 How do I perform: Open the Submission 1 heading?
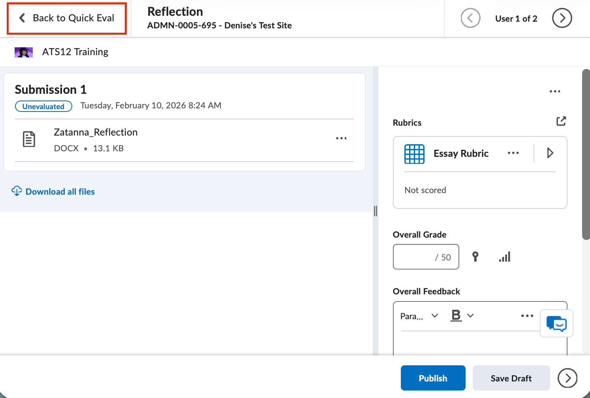pyautogui.click(x=50, y=89)
